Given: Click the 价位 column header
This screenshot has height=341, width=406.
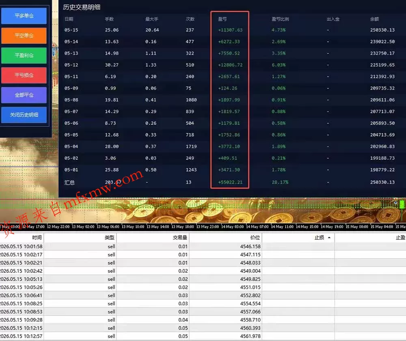Looking at the screenshot, I should click(255, 238).
